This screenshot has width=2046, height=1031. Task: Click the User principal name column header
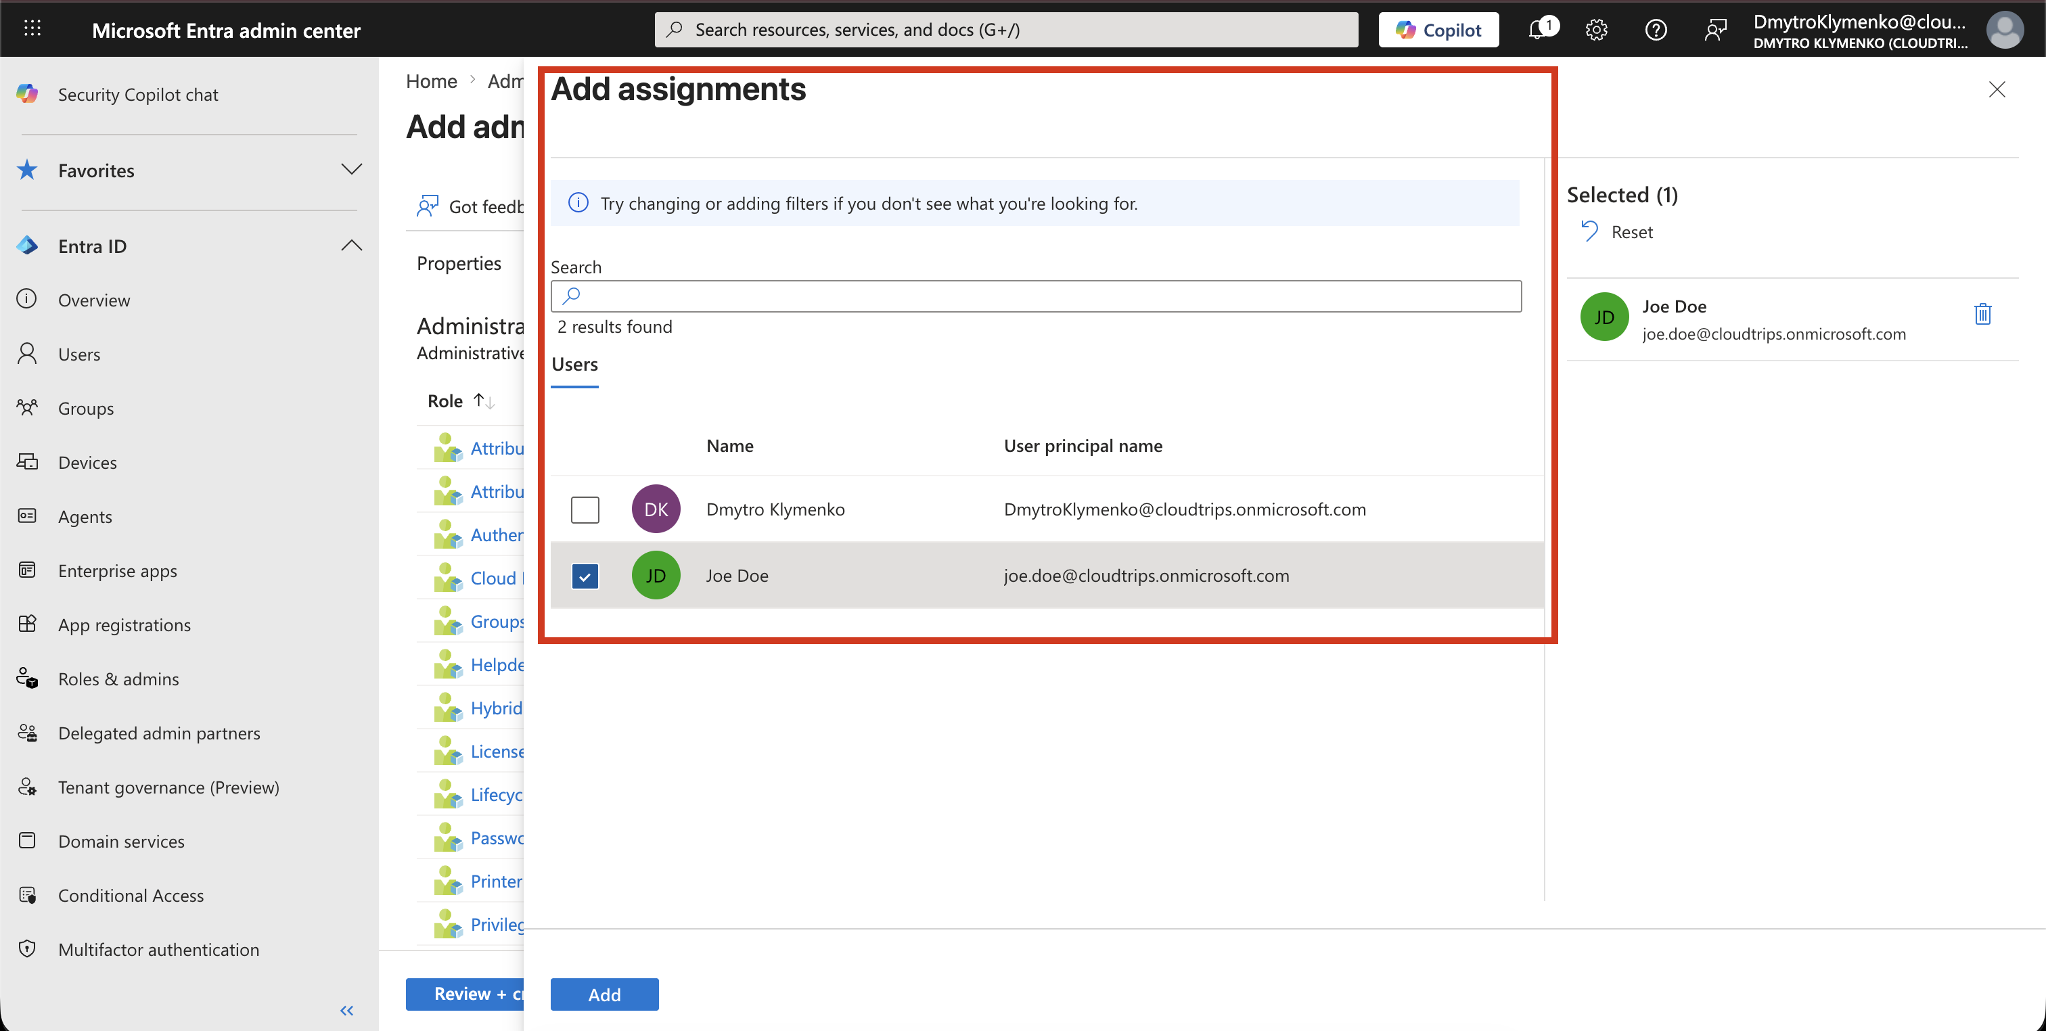click(1083, 446)
